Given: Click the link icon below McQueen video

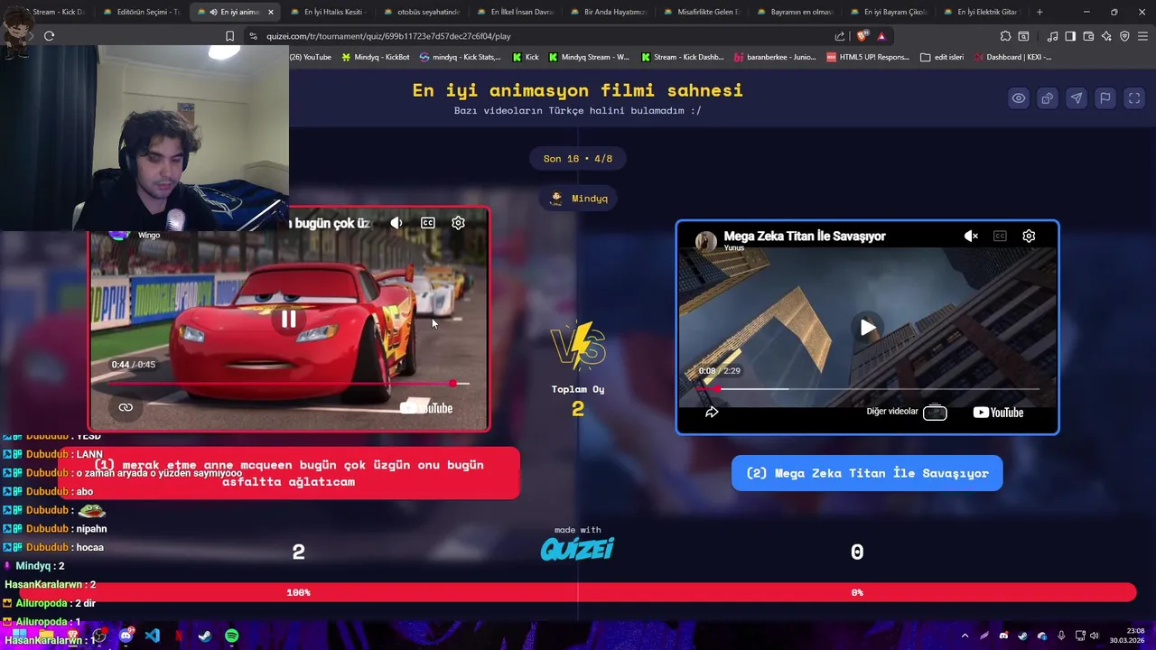Looking at the screenshot, I should click(x=126, y=407).
